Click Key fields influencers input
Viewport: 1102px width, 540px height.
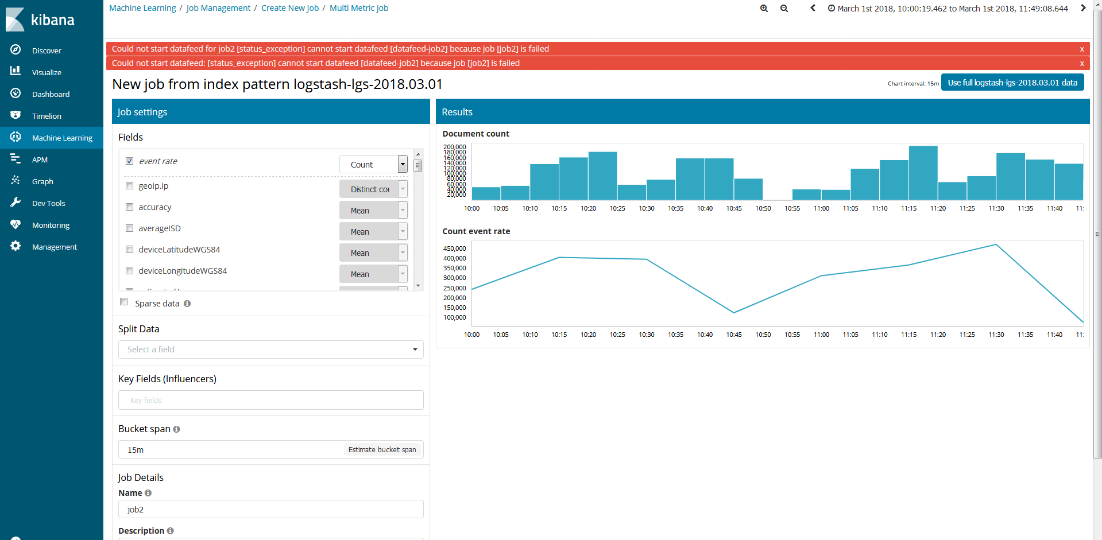pyautogui.click(x=271, y=400)
